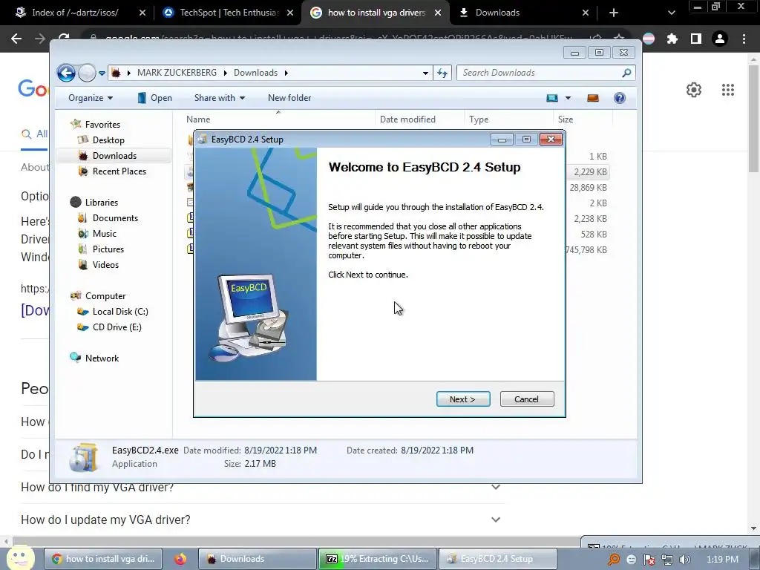This screenshot has width=760, height=570.
Task: Open the view options dropdown arrow
Action: pyautogui.click(x=568, y=98)
